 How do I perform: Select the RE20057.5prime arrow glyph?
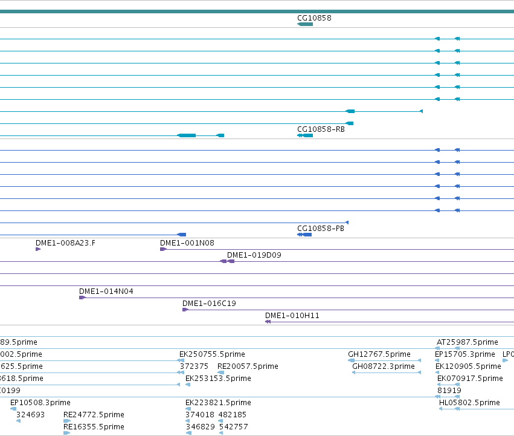pyautogui.click(x=220, y=373)
